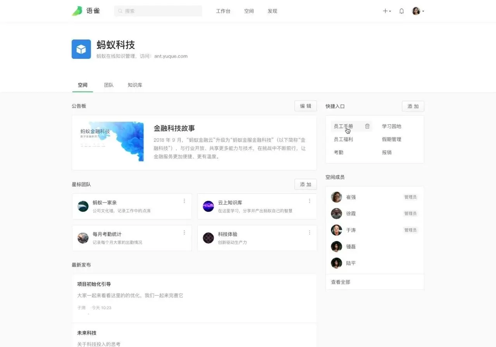This screenshot has width=496, height=347.
Task: Click member name 锺磊
Action: pos(351,247)
